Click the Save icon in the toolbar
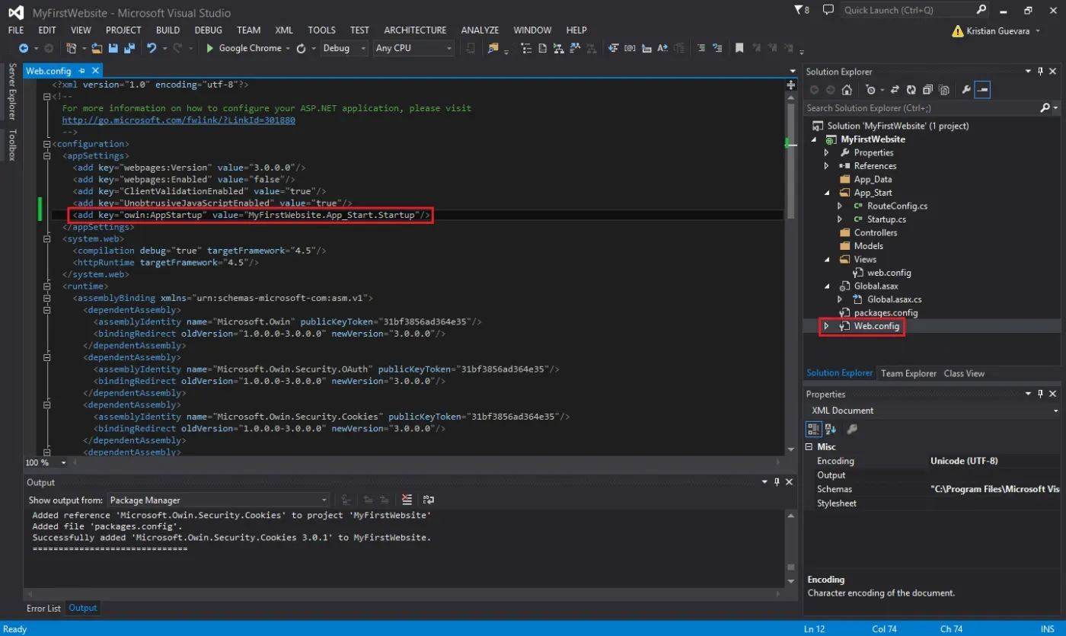This screenshot has height=636, width=1066. click(x=113, y=48)
